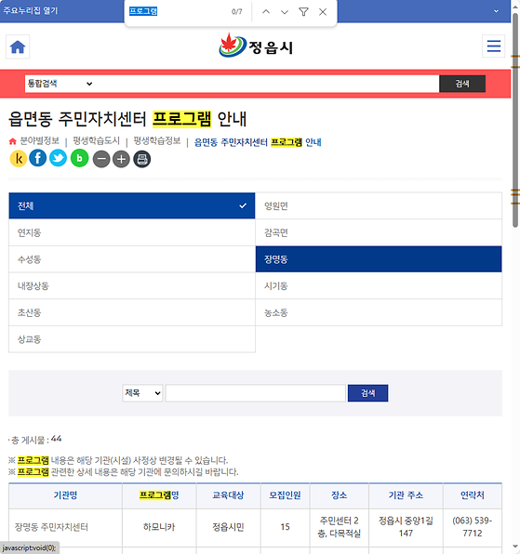Select the 전체 tab
520x554 pixels.
[132, 205]
